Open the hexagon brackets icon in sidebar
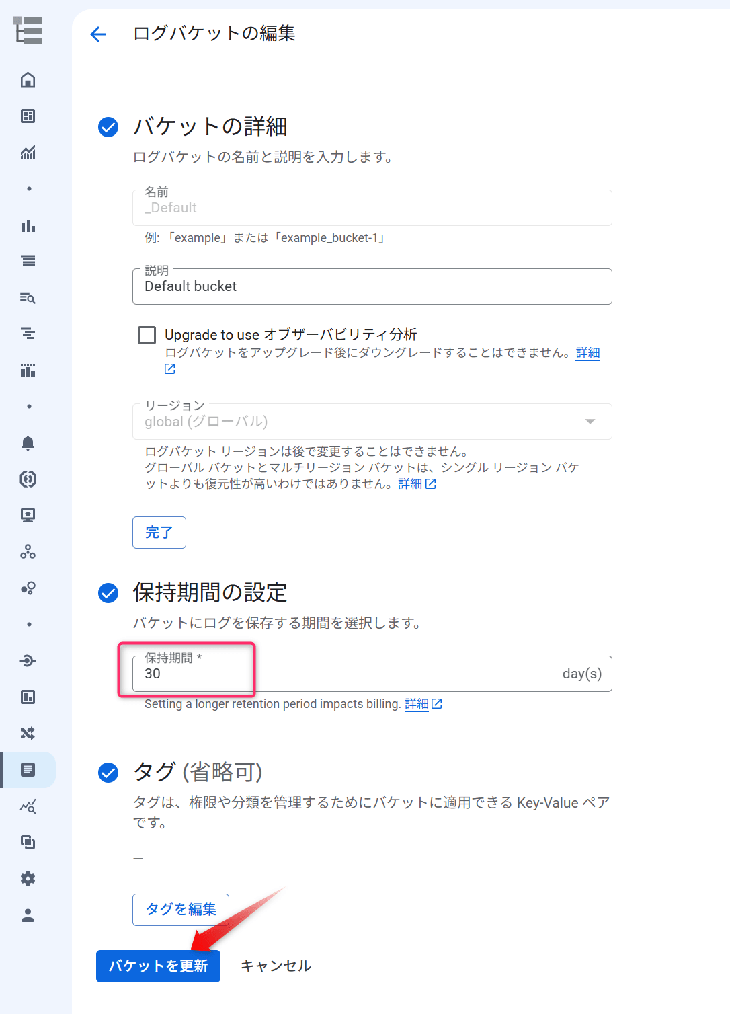 (x=28, y=479)
